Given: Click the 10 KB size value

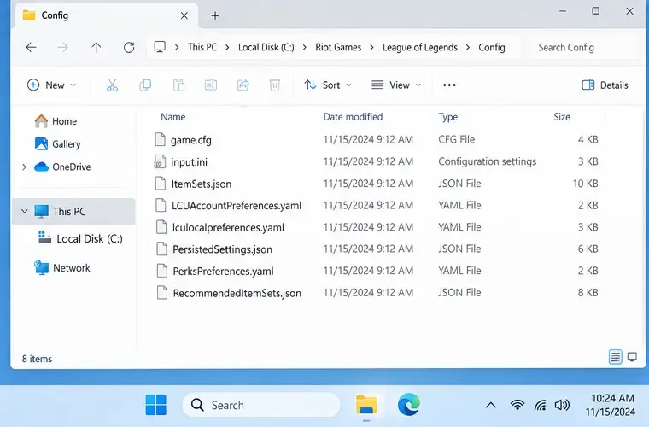Looking at the screenshot, I should pos(585,184).
